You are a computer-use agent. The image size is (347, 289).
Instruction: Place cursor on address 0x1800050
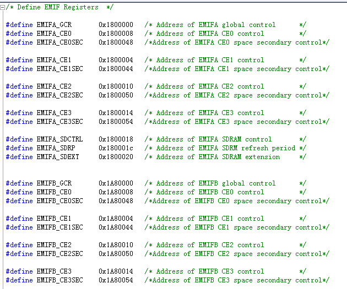pos(116,95)
